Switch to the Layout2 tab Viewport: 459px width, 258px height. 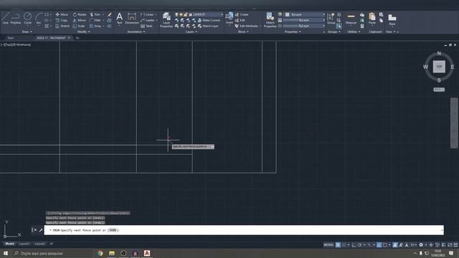click(40, 244)
